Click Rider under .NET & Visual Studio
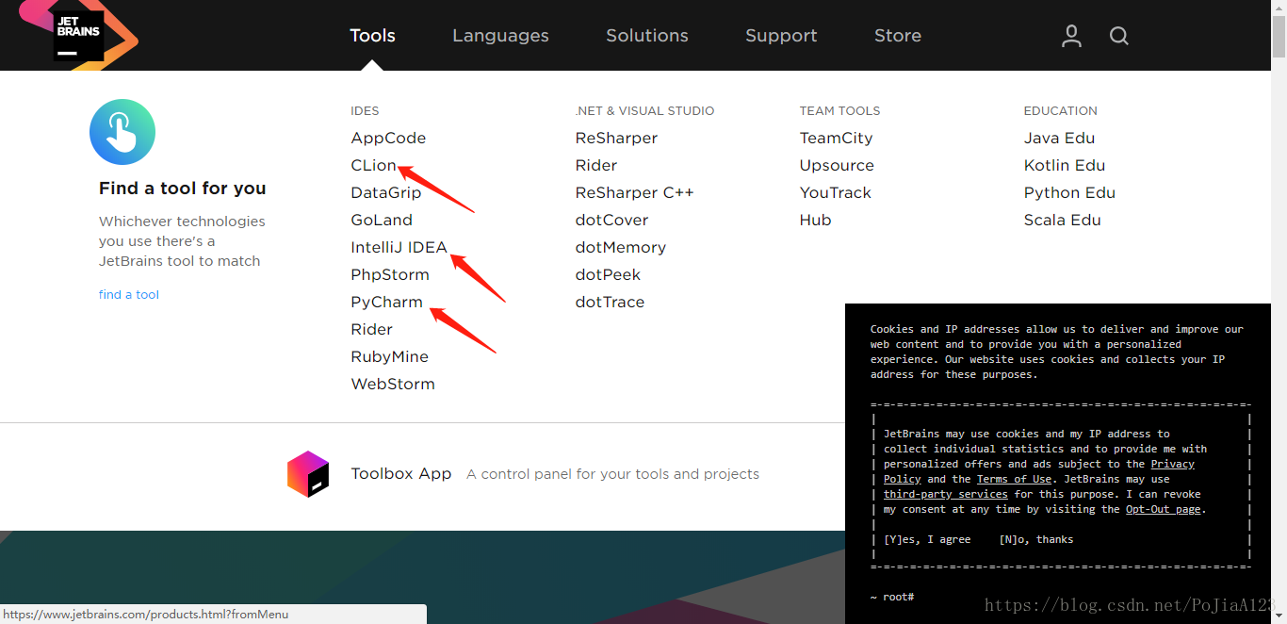This screenshot has height=624, width=1287. click(x=596, y=165)
